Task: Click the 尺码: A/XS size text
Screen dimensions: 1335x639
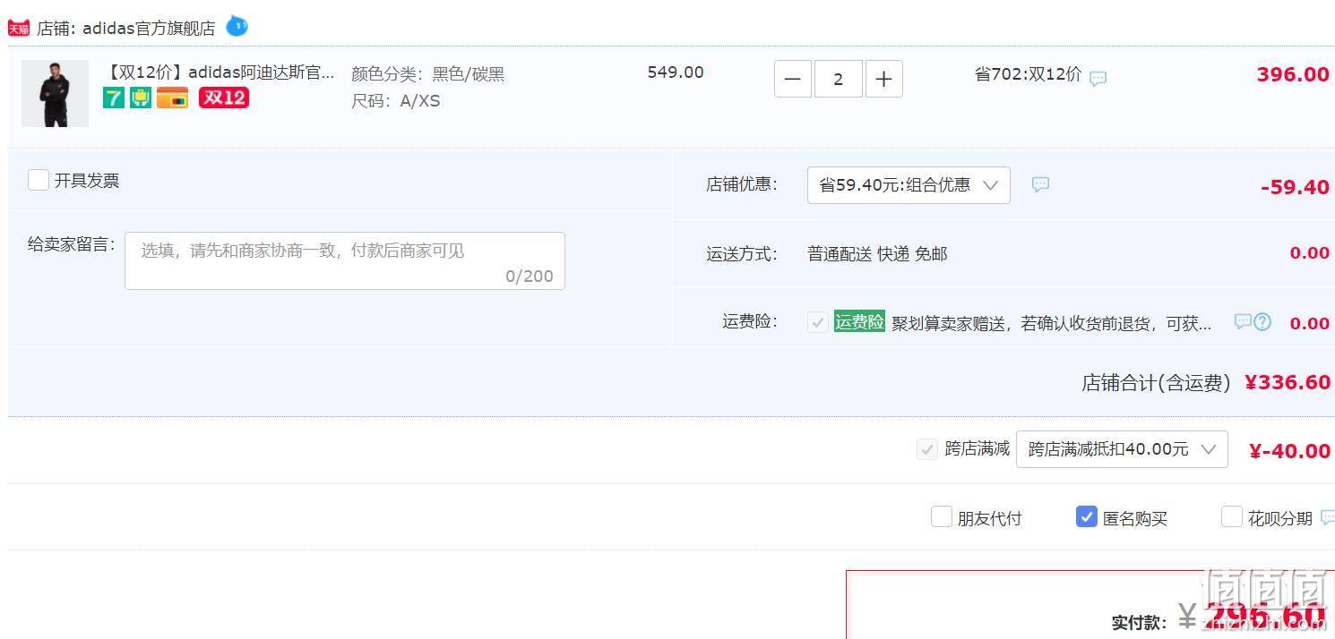Action: click(396, 101)
